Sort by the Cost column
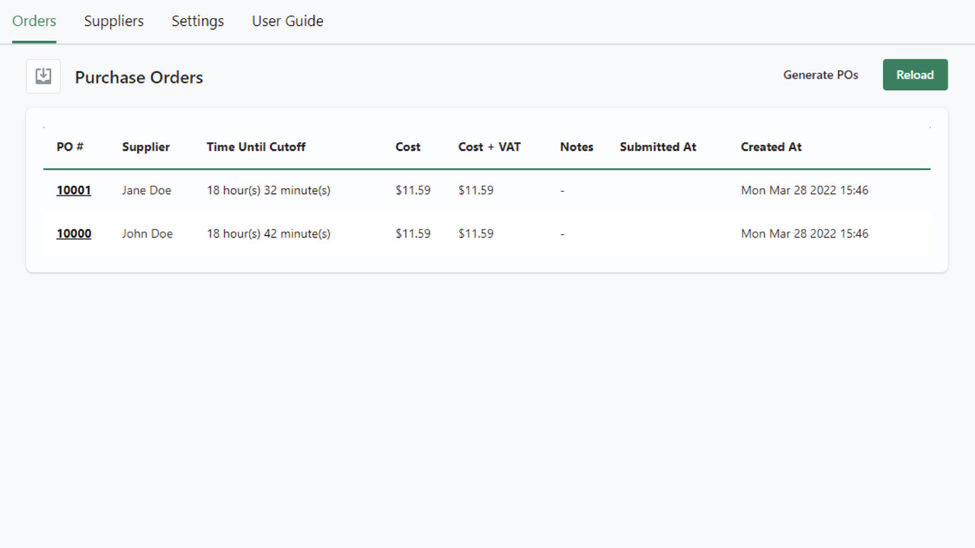The height and width of the screenshot is (548, 975). click(408, 147)
